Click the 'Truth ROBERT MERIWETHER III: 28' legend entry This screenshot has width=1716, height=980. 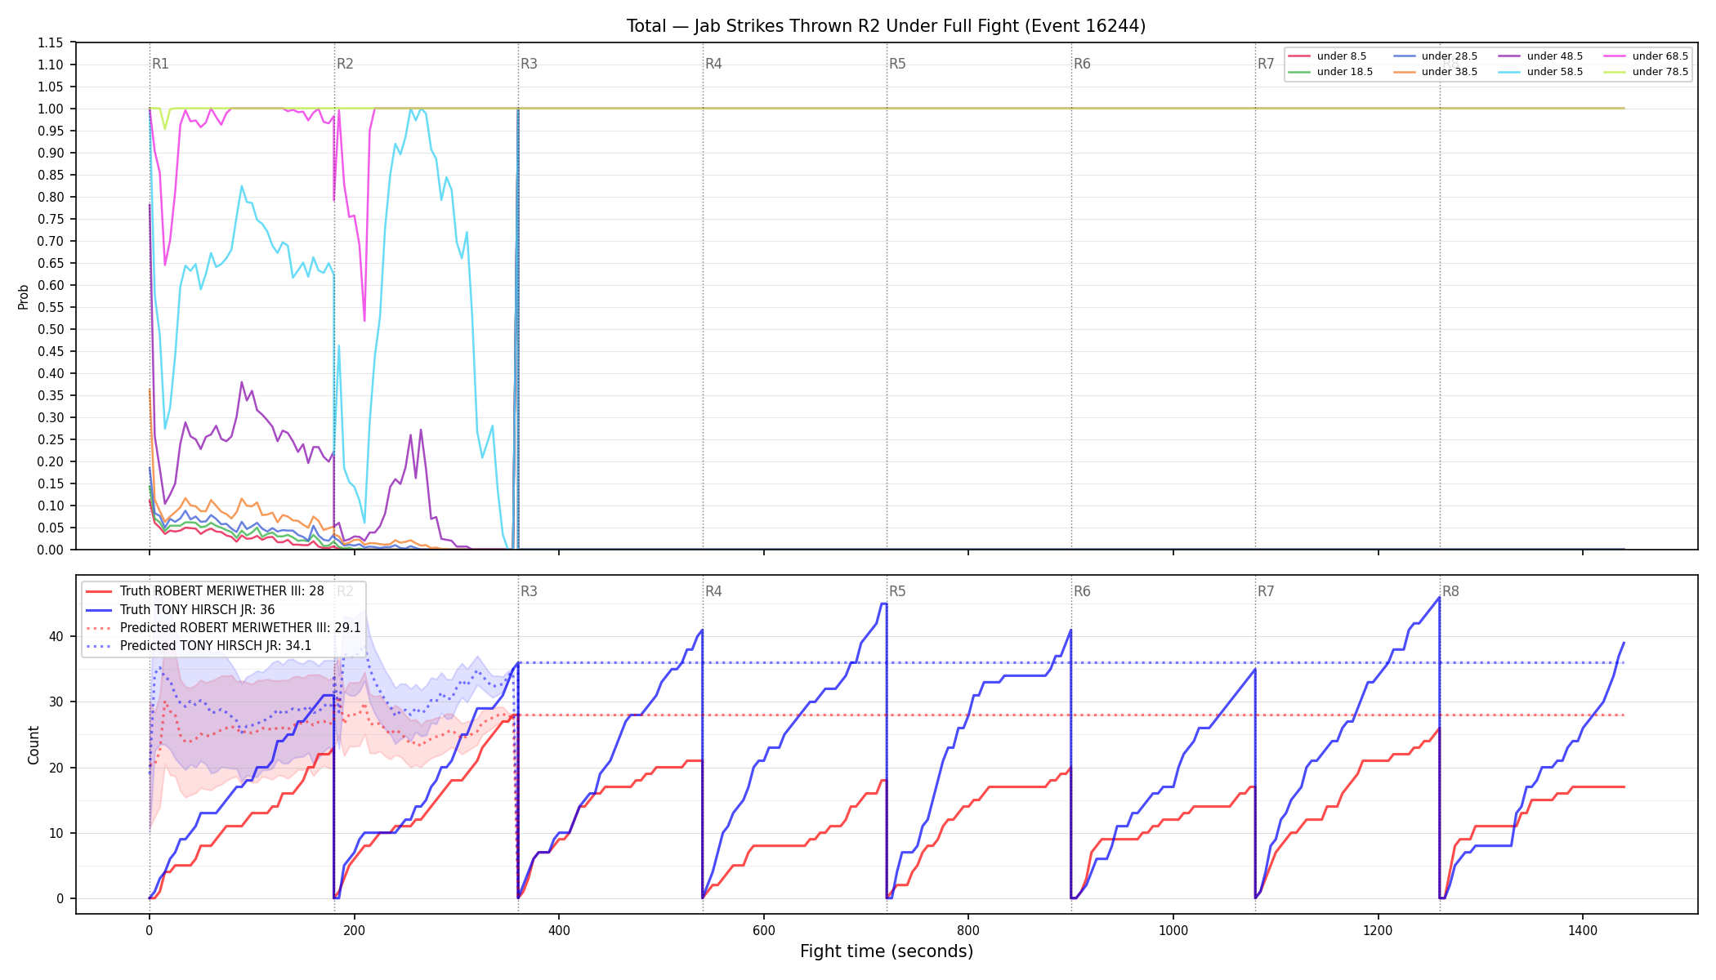(x=205, y=591)
